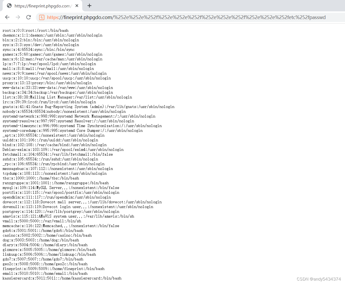Click the browser forward arrow
The image size is (345, 284).
18,17
